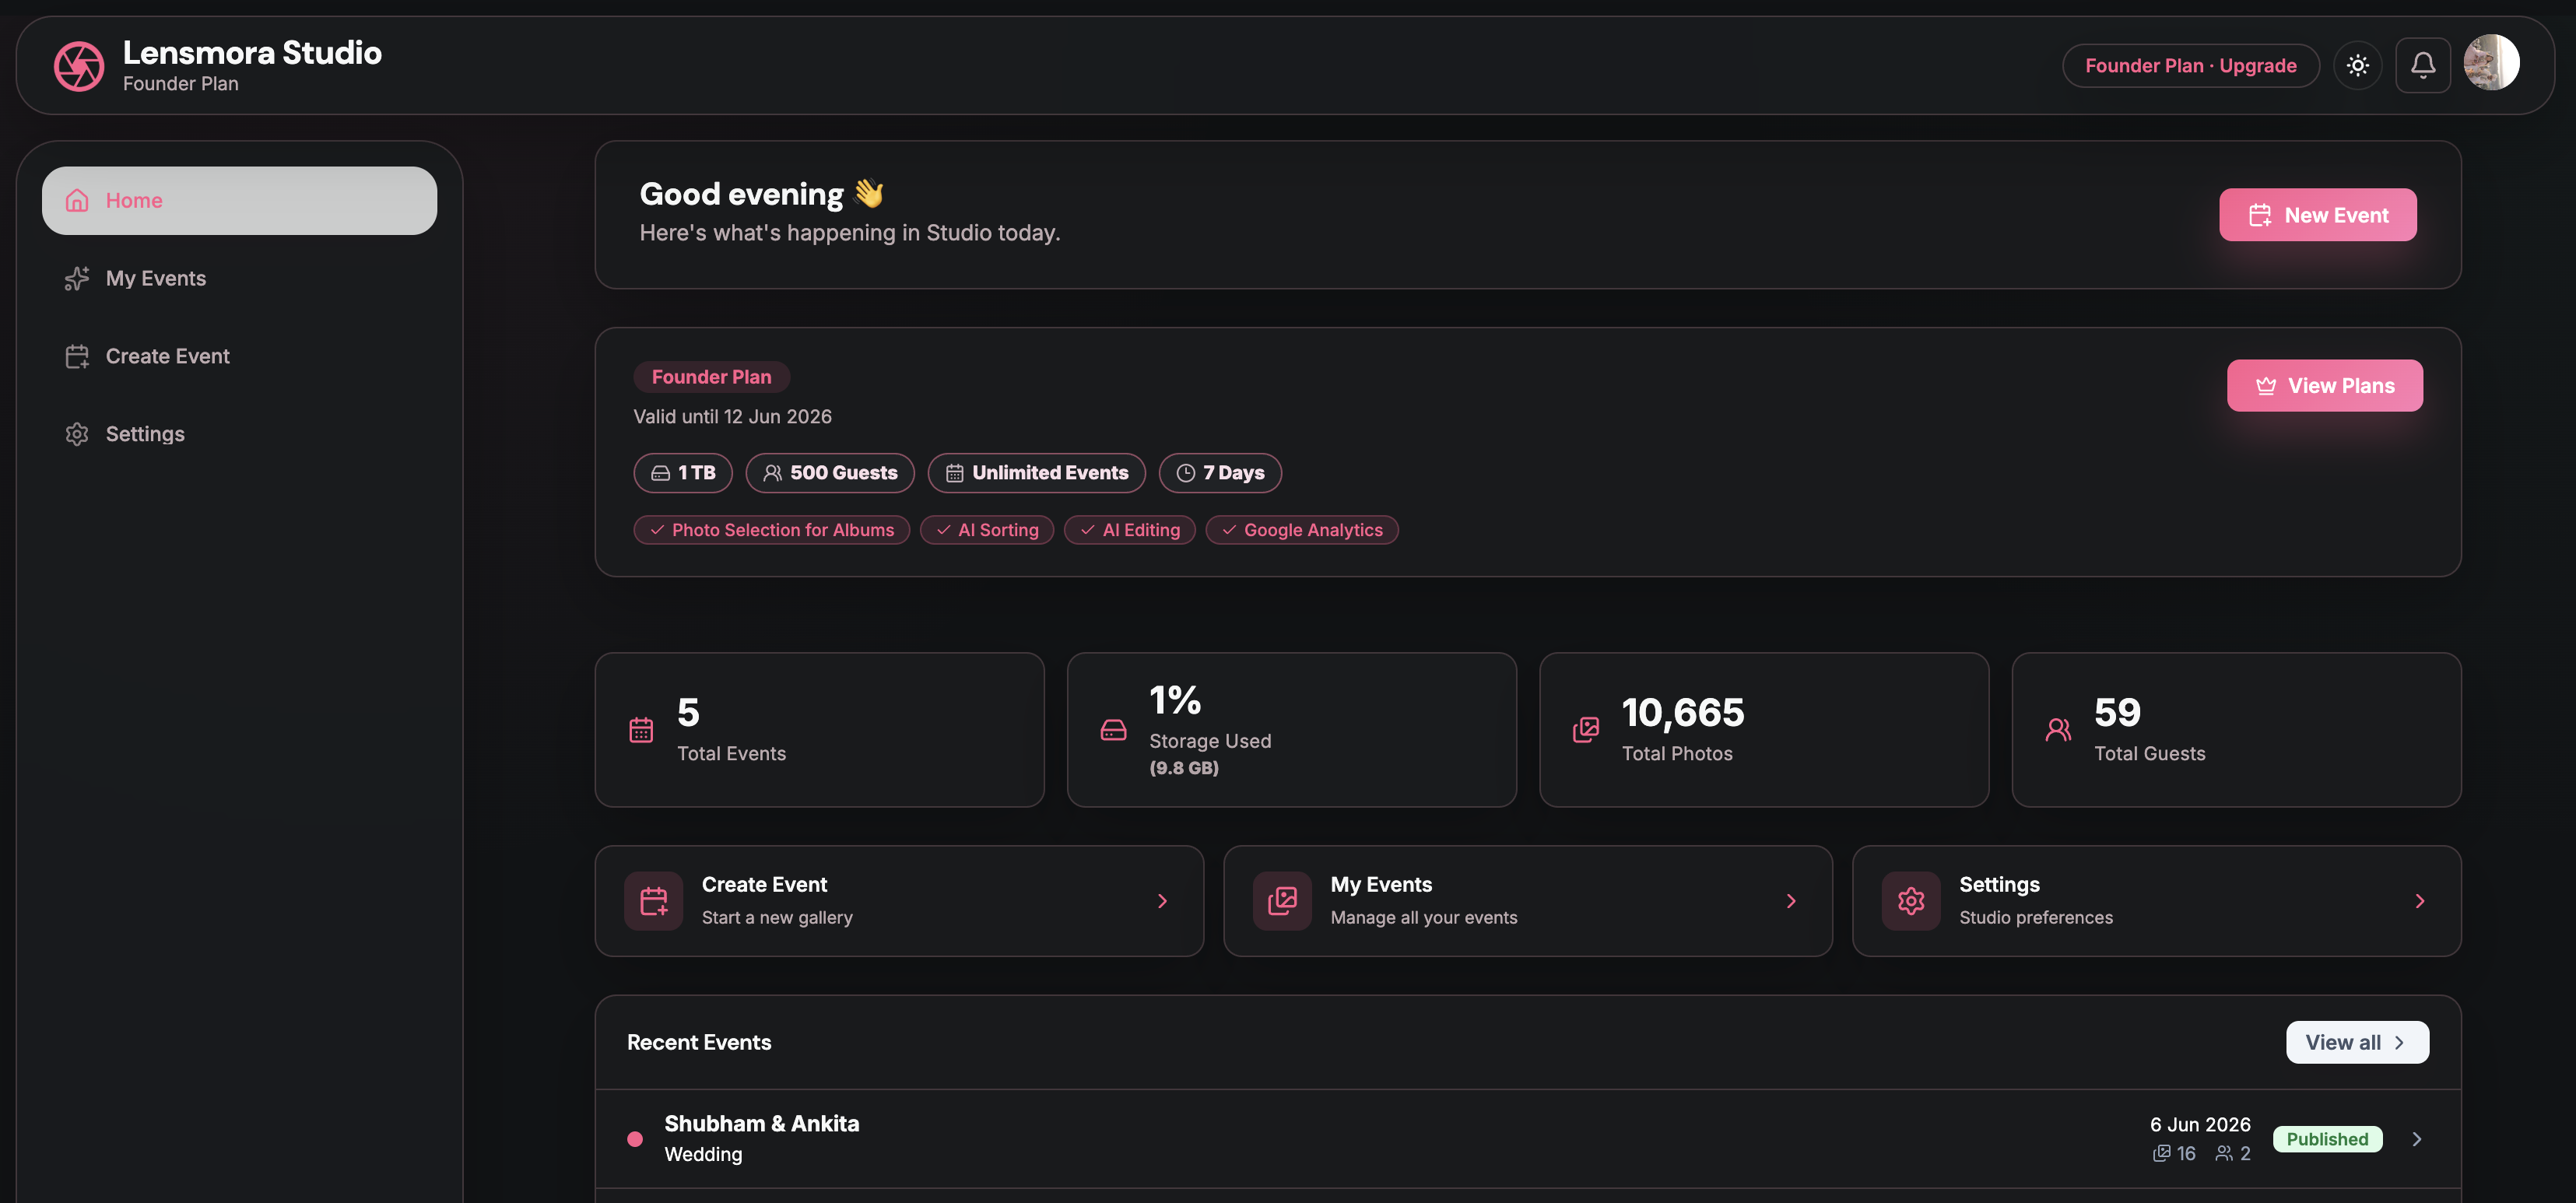The height and width of the screenshot is (1203, 2576).
Task: Click the AI Sorting feature tag
Action: point(987,530)
